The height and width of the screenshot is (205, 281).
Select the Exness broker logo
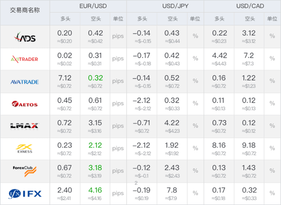pos(25,149)
